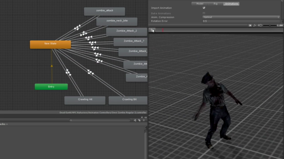Switch to the Rig tab
Viewport: 284px width, 159px height.
(215, 4)
